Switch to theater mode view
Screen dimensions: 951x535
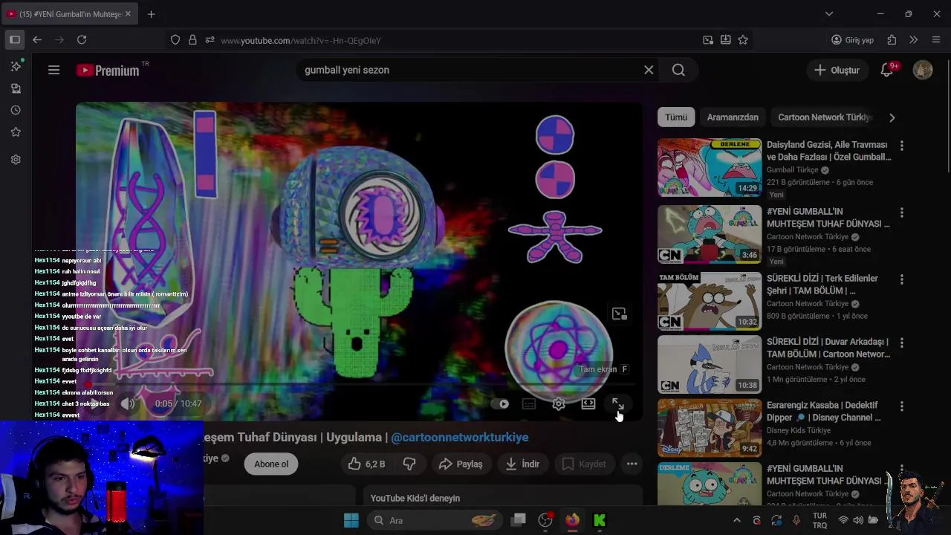pyautogui.click(x=588, y=403)
